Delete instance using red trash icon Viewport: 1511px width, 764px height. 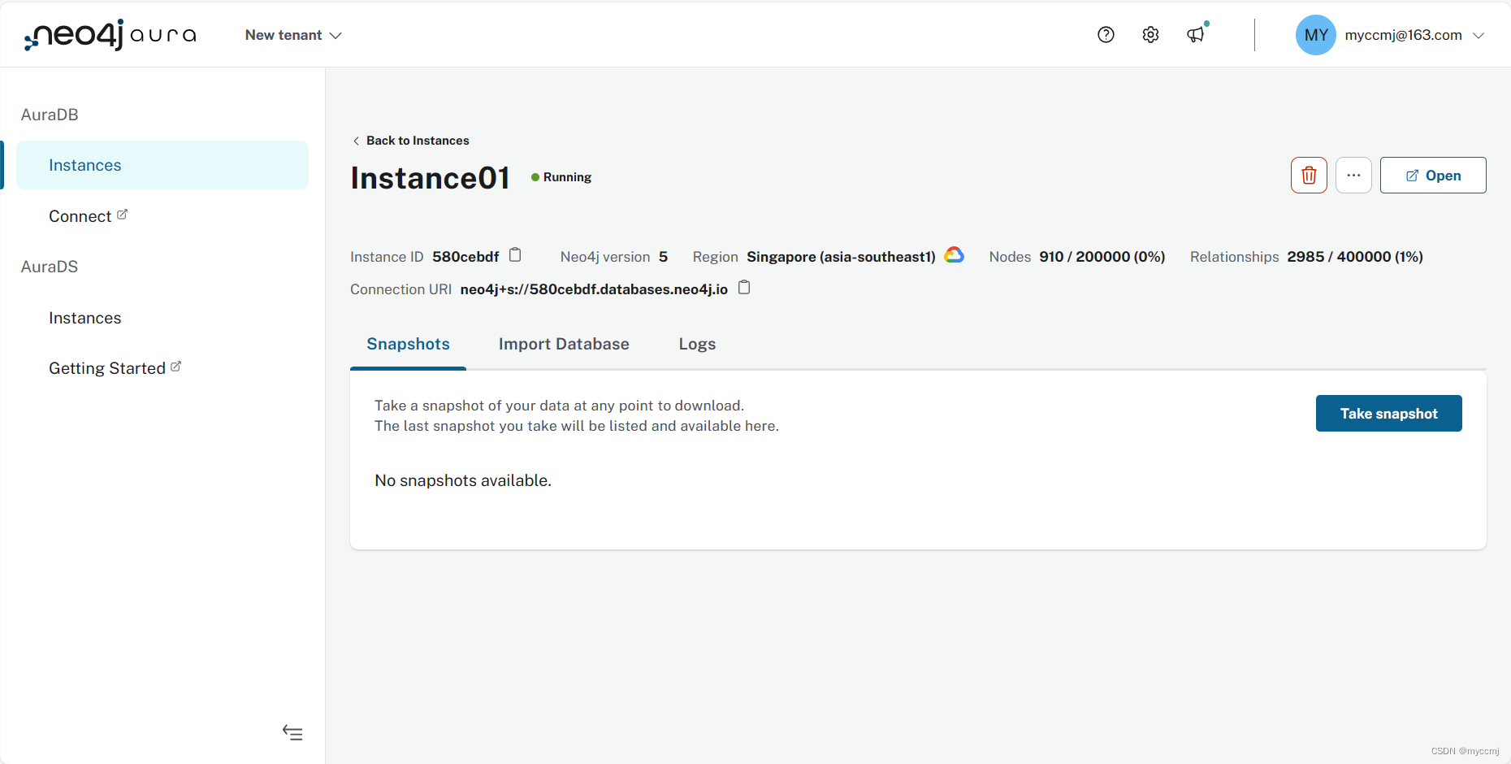(1309, 175)
